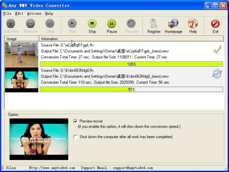Click the large preview movie image

(x=39, y=139)
